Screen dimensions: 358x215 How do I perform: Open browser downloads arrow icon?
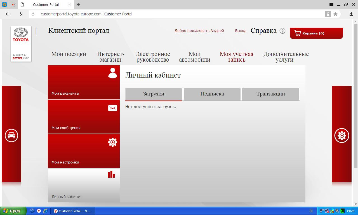[x=351, y=14]
